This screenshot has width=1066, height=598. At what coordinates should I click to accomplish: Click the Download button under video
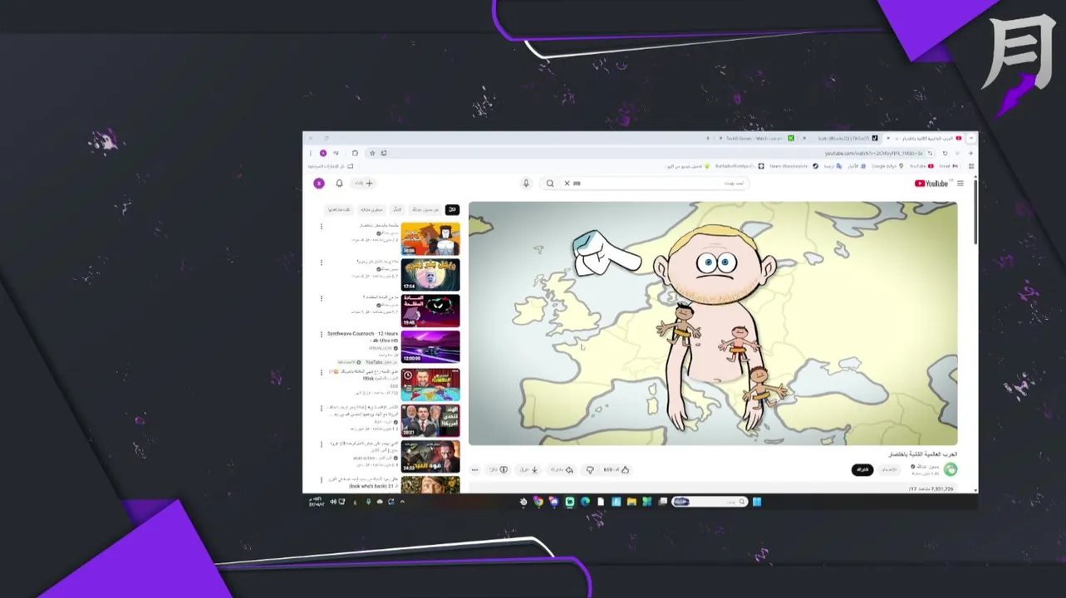[x=529, y=470]
